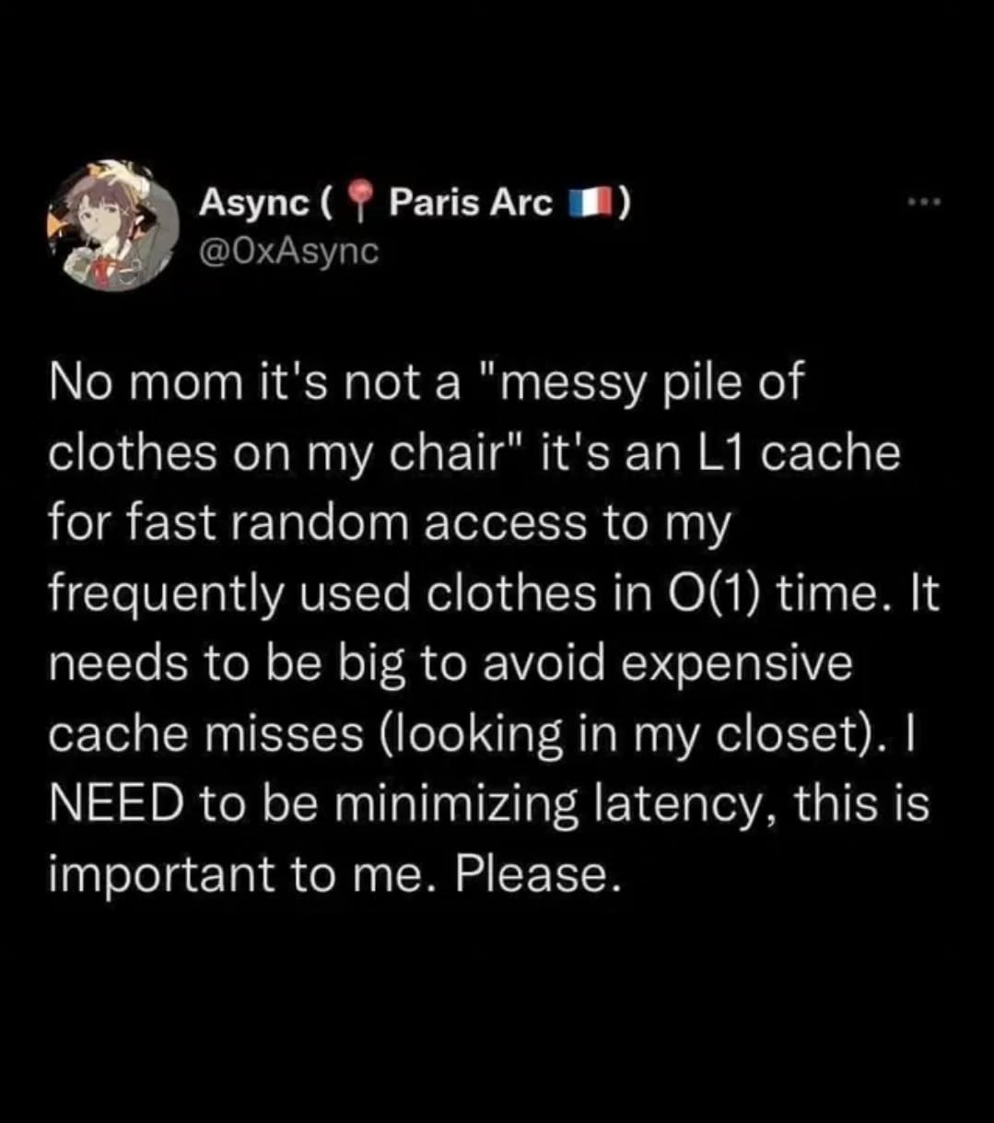Click the display name 'Async'
994x1123 pixels.
(254, 204)
